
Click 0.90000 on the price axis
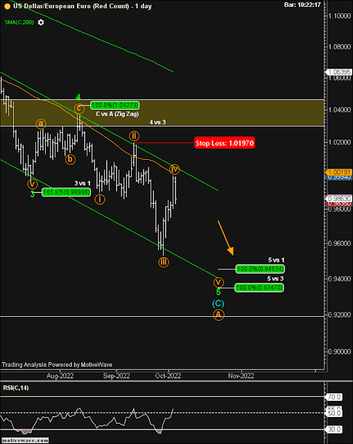(340, 352)
